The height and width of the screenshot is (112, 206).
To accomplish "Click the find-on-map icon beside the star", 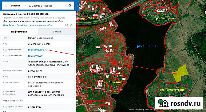I will 67,25.
